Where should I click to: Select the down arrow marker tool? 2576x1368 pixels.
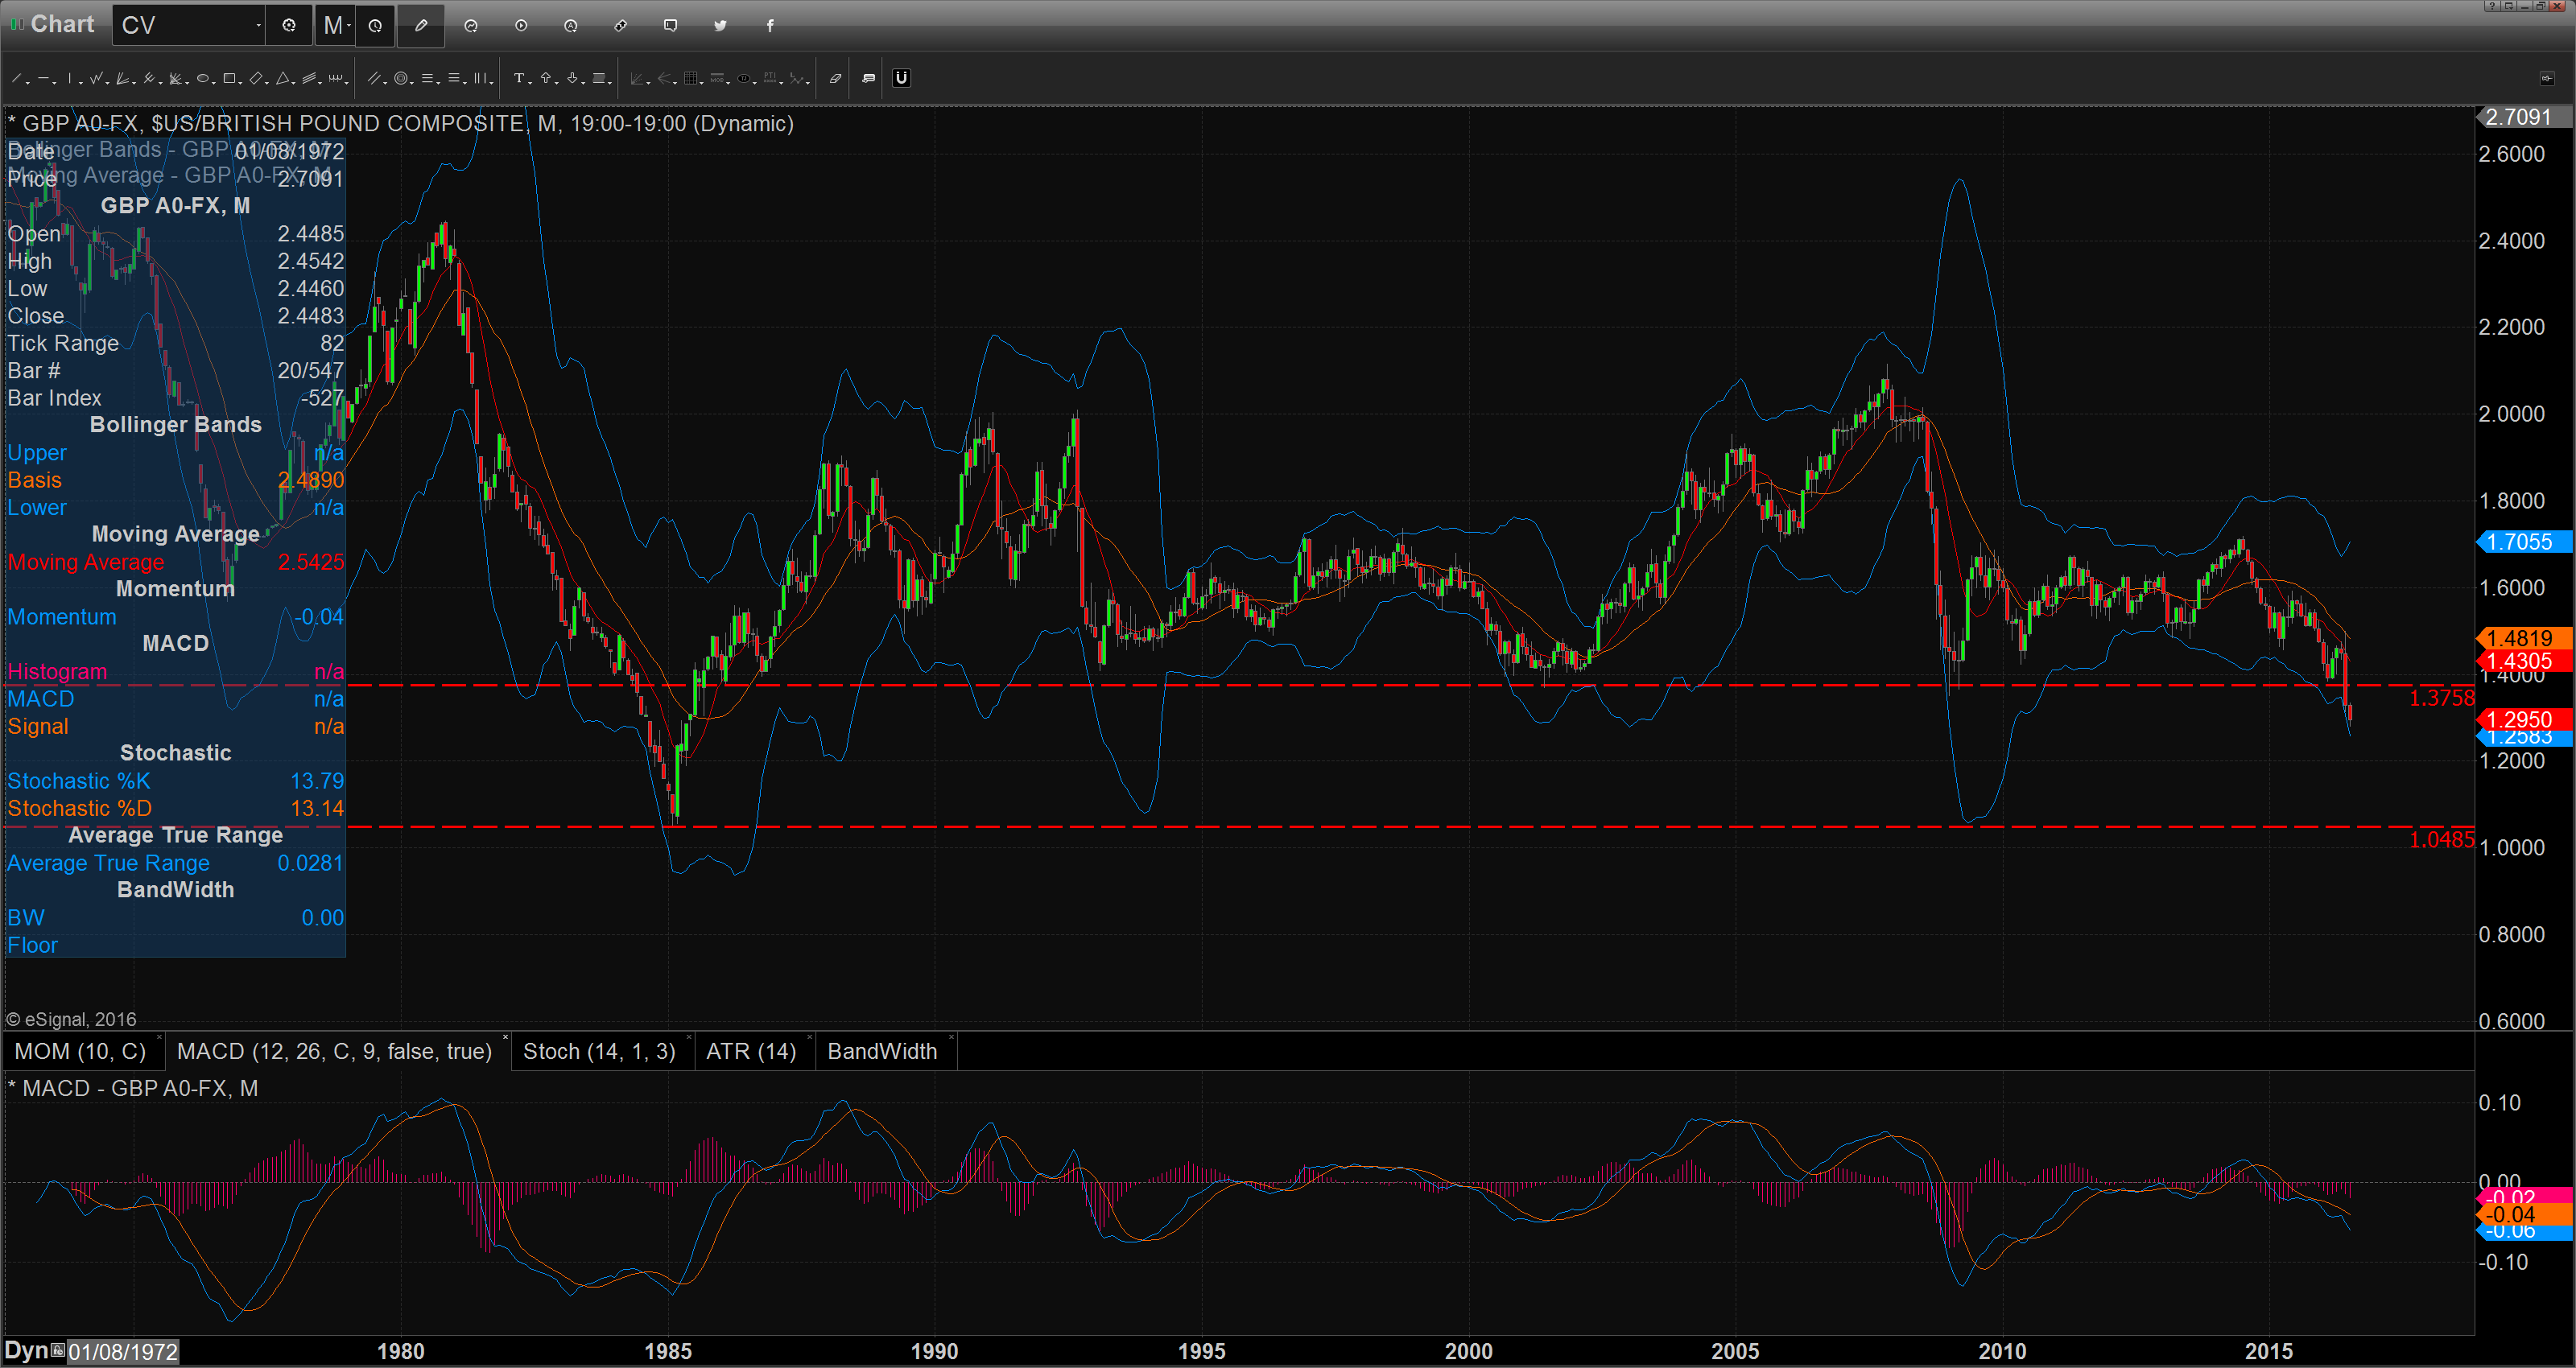click(572, 78)
